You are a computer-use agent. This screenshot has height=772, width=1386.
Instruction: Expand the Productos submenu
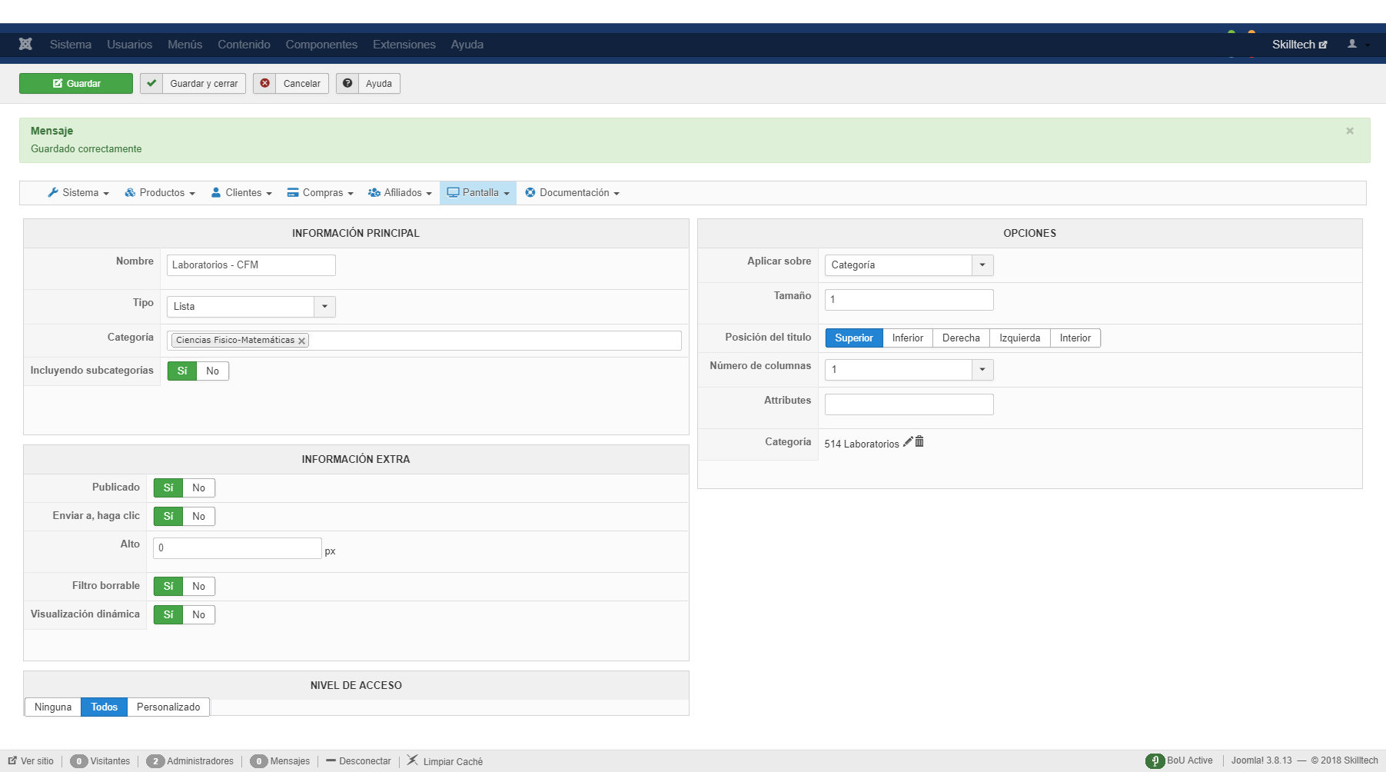coord(160,192)
